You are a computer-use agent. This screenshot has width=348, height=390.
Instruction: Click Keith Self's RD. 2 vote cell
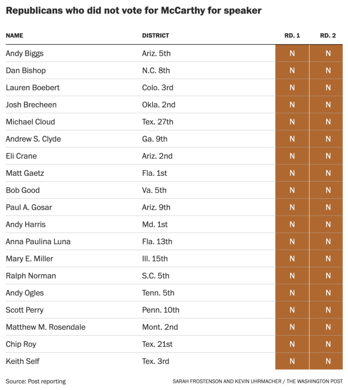click(328, 361)
